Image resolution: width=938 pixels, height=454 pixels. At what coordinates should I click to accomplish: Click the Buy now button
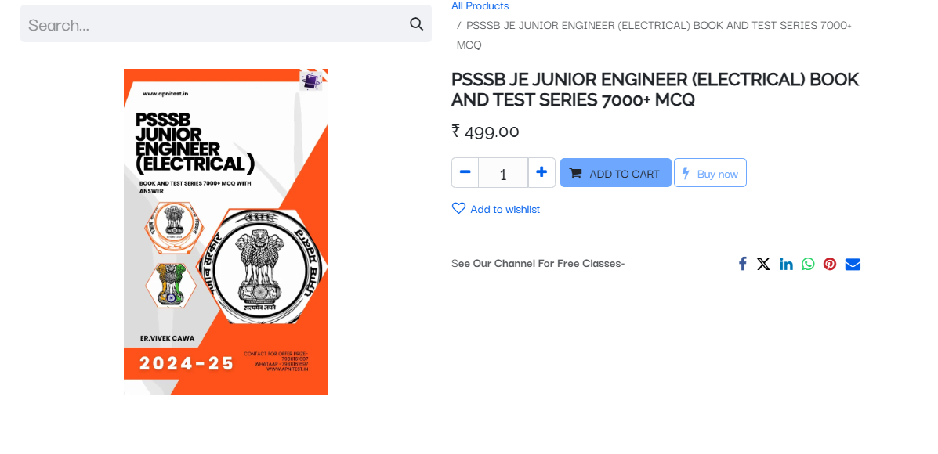[710, 173]
